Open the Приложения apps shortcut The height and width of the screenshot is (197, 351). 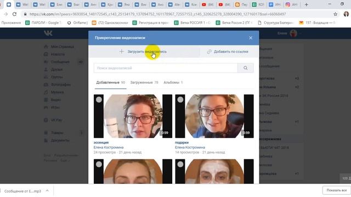coord(11,22)
